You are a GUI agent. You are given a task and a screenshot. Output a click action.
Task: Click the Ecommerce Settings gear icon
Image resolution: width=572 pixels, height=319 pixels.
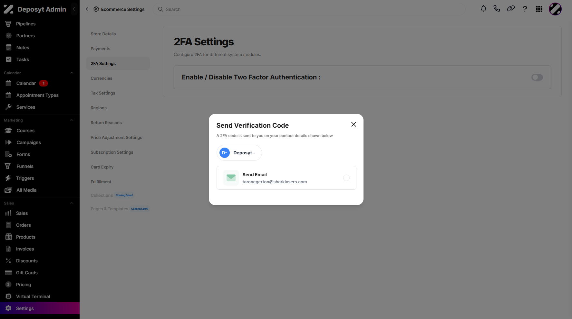pyautogui.click(x=96, y=9)
